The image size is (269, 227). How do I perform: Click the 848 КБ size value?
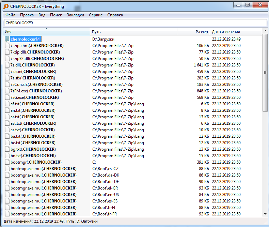point(203,91)
